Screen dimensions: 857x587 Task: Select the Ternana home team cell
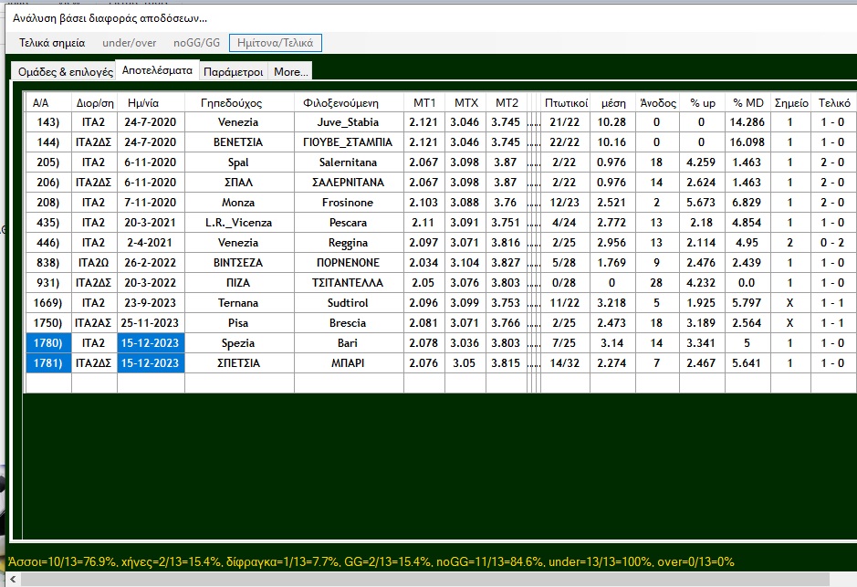pyautogui.click(x=238, y=303)
